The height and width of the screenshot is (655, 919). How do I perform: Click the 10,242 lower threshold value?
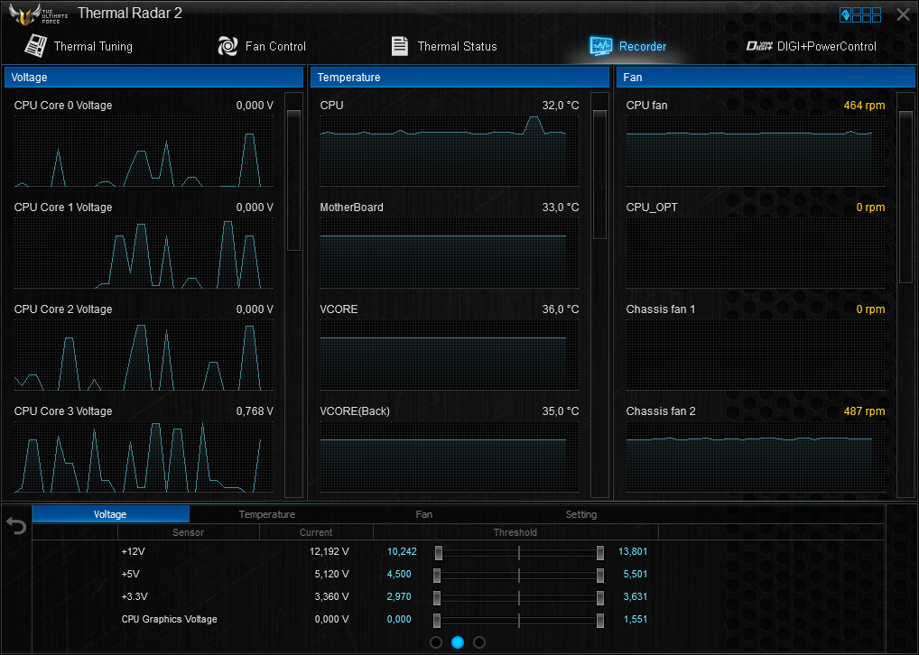tap(402, 551)
